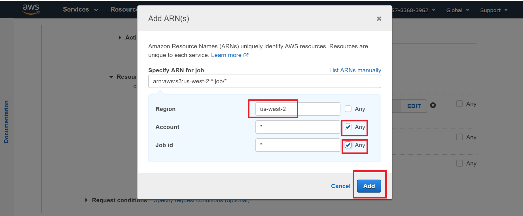Expand the Request conditions section
This screenshot has width=523, height=216.
coord(86,200)
